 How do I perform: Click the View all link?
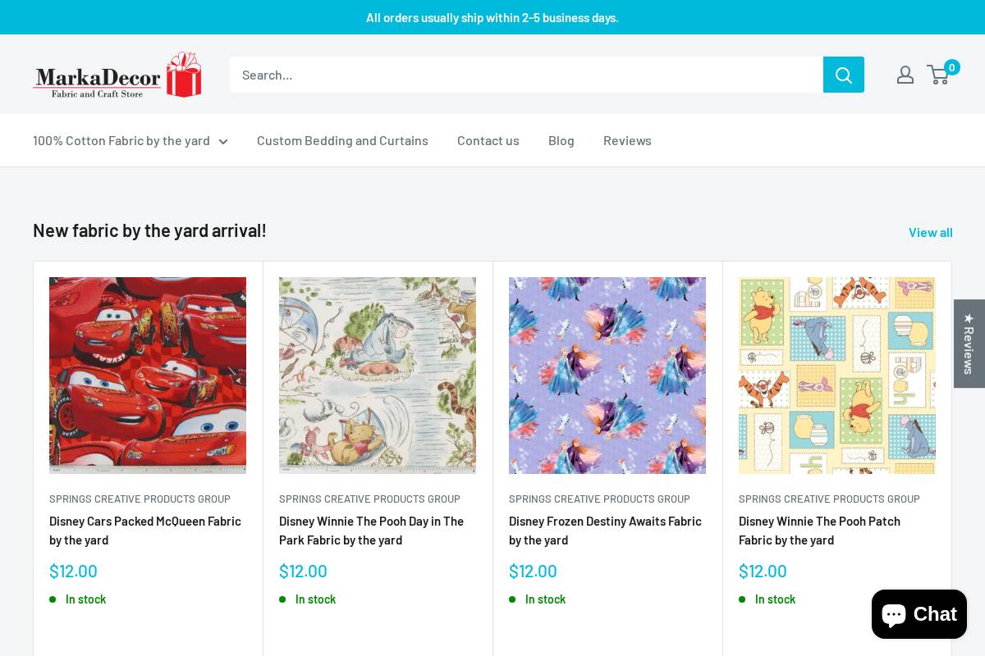coord(931,232)
